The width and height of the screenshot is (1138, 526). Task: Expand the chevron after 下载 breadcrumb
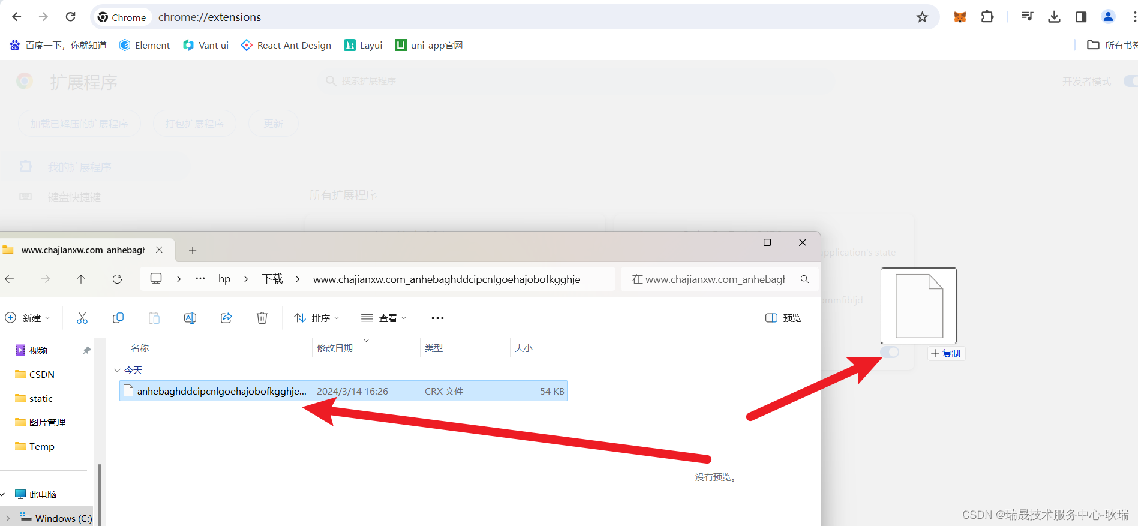tap(298, 279)
